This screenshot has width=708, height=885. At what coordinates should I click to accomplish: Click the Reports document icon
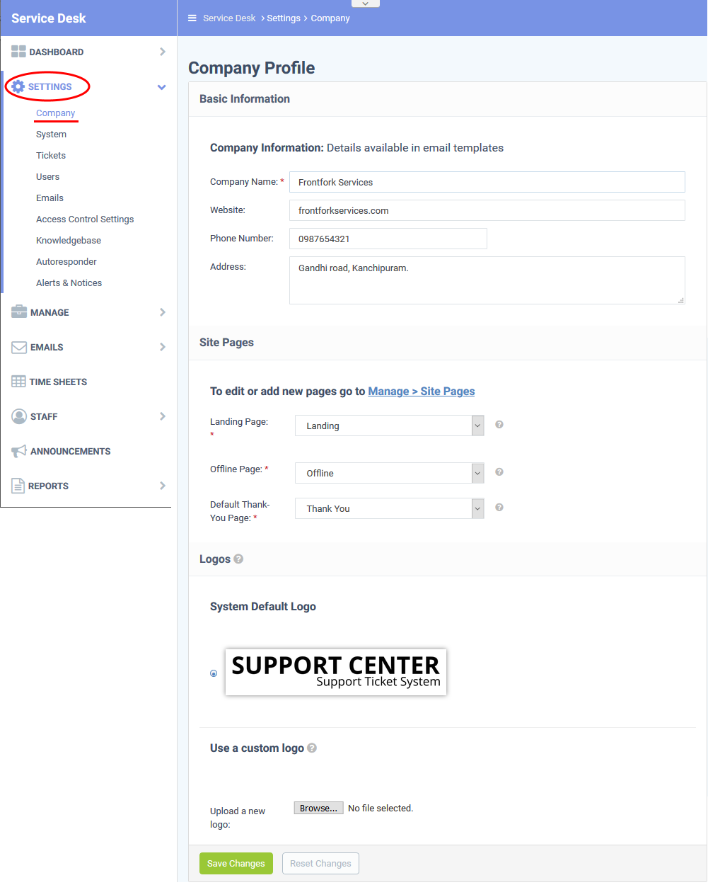(x=18, y=486)
